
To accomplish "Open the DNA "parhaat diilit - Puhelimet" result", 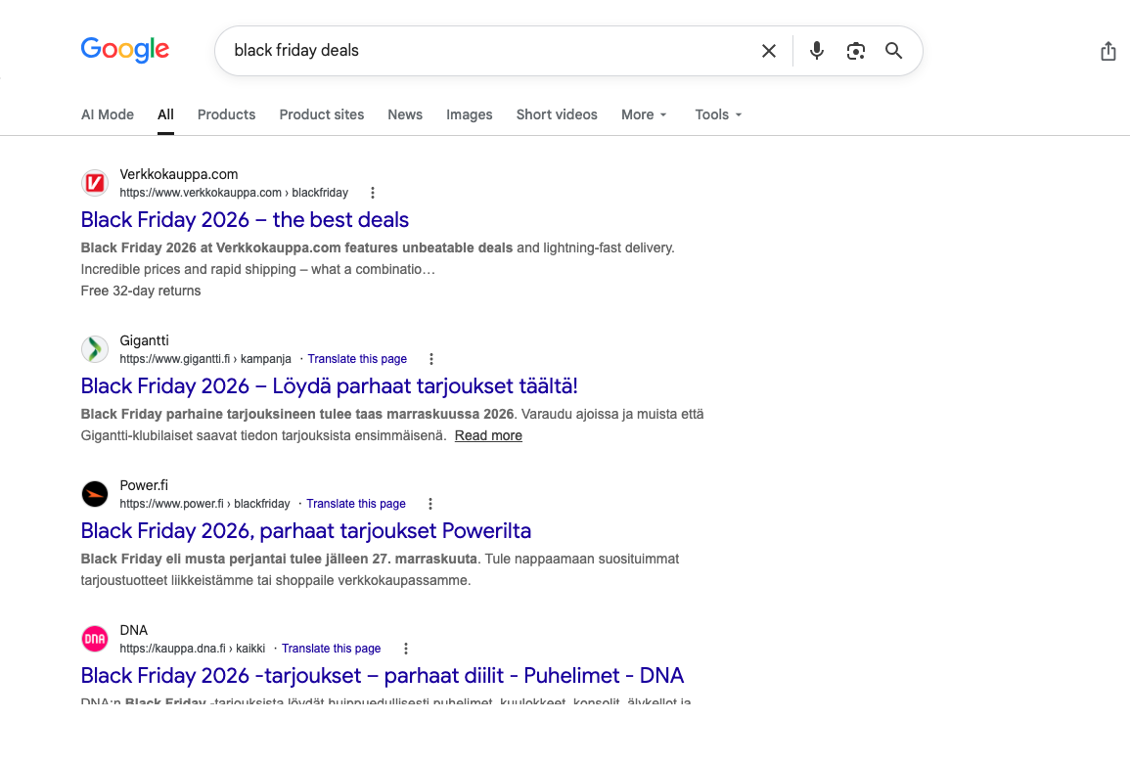I will [x=382, y=676].
